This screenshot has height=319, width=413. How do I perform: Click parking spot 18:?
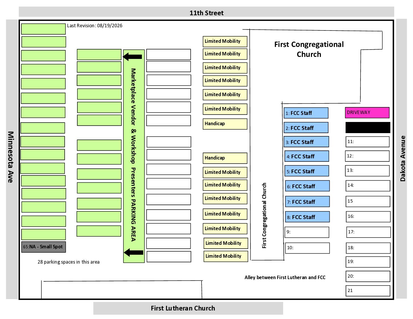tap(368, 248)
